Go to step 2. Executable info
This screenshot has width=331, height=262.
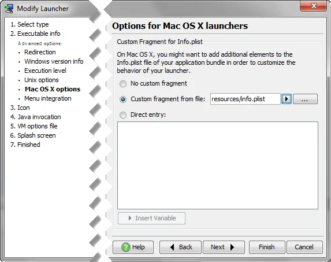[x=35, y=34]
